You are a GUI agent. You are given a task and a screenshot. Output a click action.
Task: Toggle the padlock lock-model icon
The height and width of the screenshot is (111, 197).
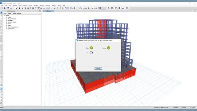(19, 8)
